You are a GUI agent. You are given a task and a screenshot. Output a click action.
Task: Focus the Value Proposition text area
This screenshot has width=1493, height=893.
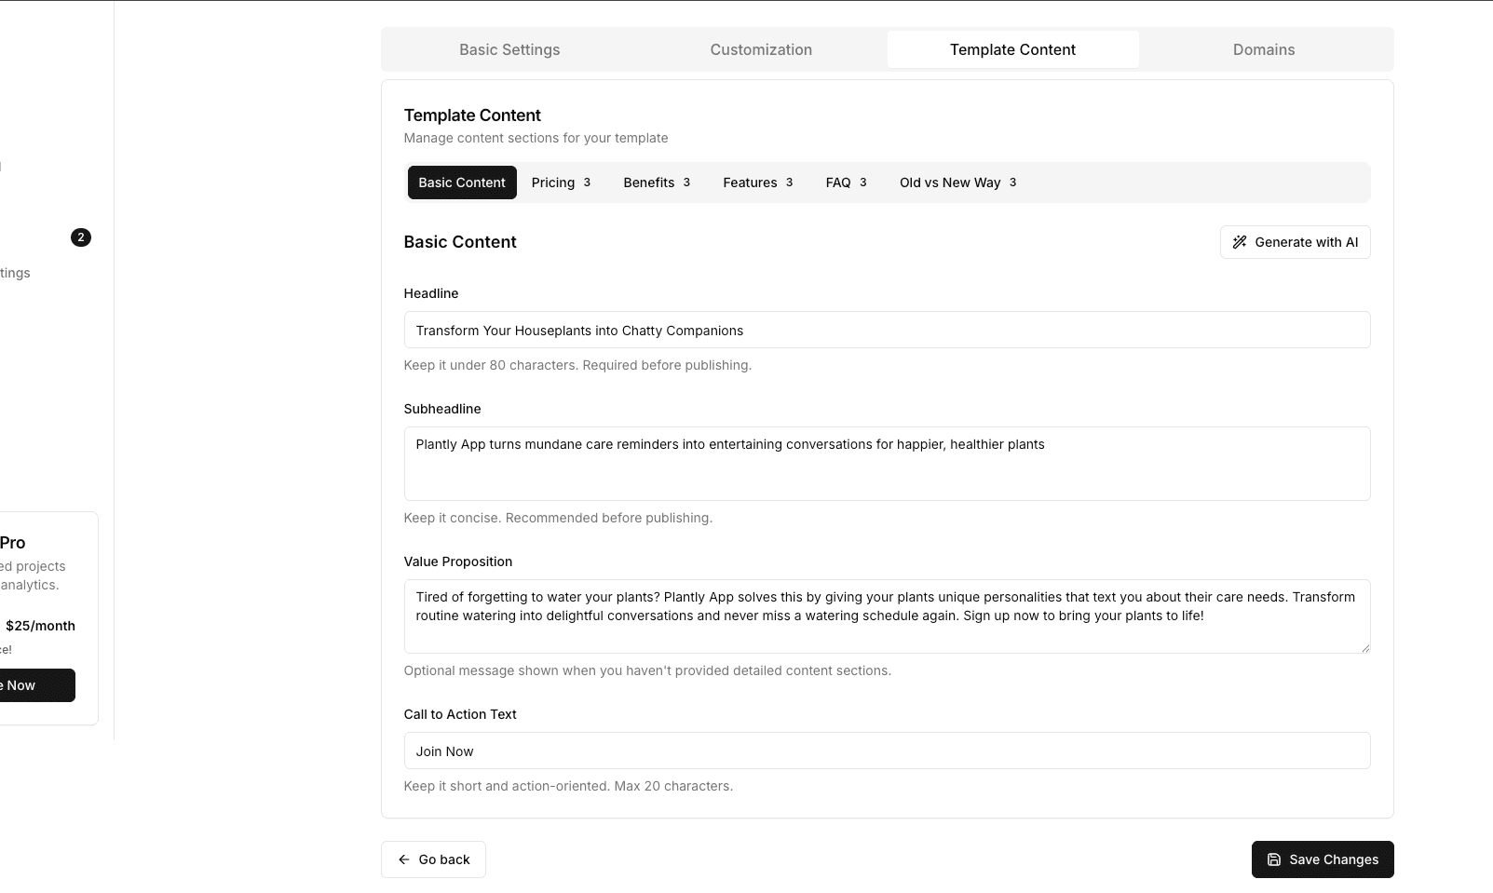(x=887, y=616)
